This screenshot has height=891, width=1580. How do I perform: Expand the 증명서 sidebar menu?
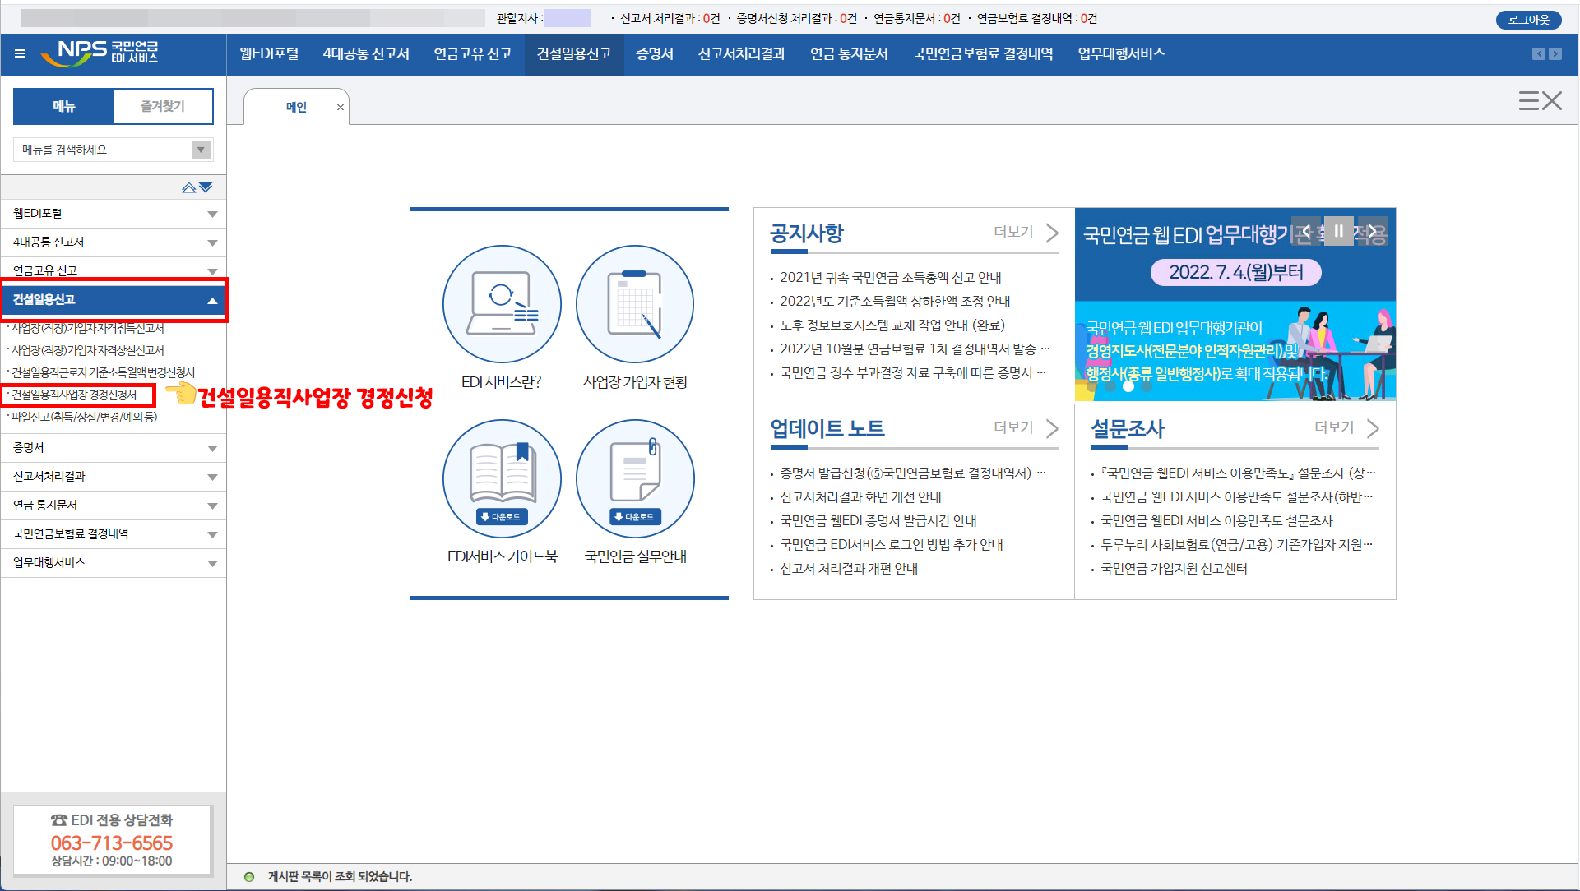coord(114,448)
